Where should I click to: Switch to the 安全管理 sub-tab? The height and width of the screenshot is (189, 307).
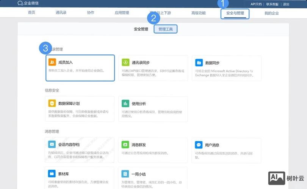click(x=141, y=29)
